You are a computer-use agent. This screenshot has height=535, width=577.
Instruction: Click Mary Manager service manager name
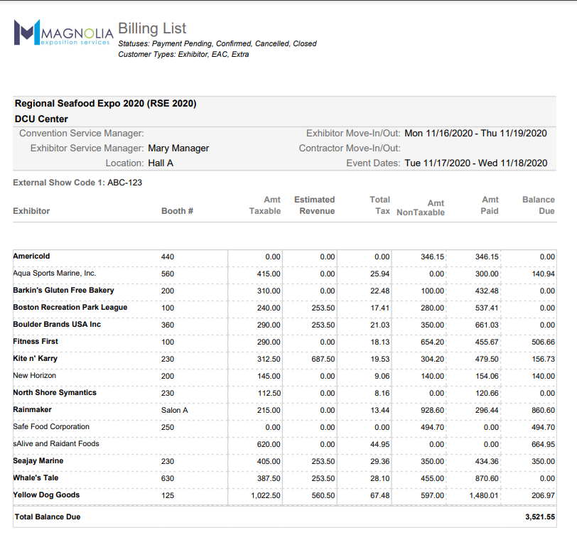point(180,148)
